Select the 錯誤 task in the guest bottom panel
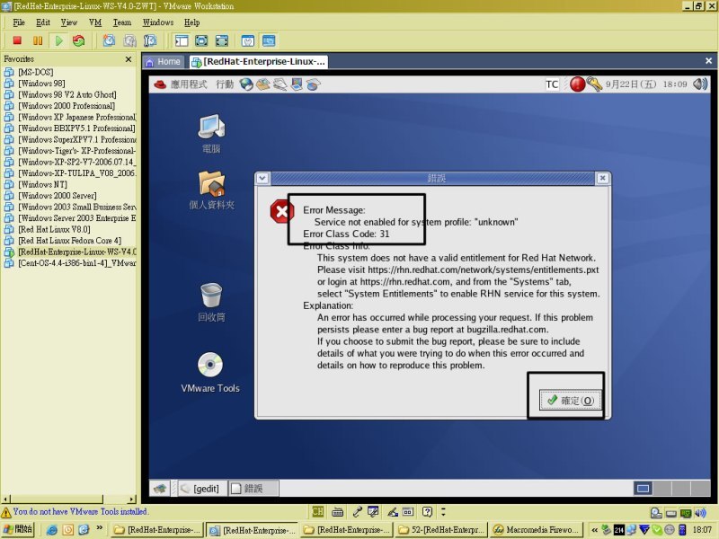 pos(253,489)
